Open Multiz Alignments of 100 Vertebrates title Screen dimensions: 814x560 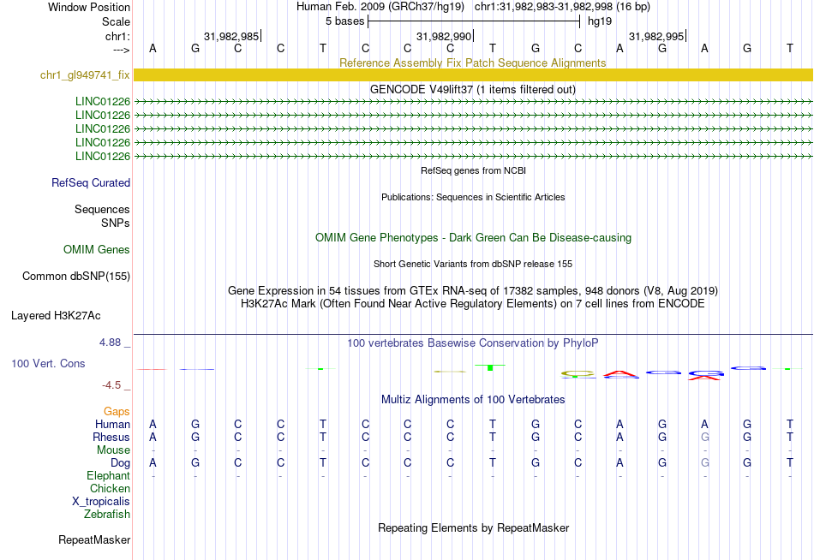[473, 400]
